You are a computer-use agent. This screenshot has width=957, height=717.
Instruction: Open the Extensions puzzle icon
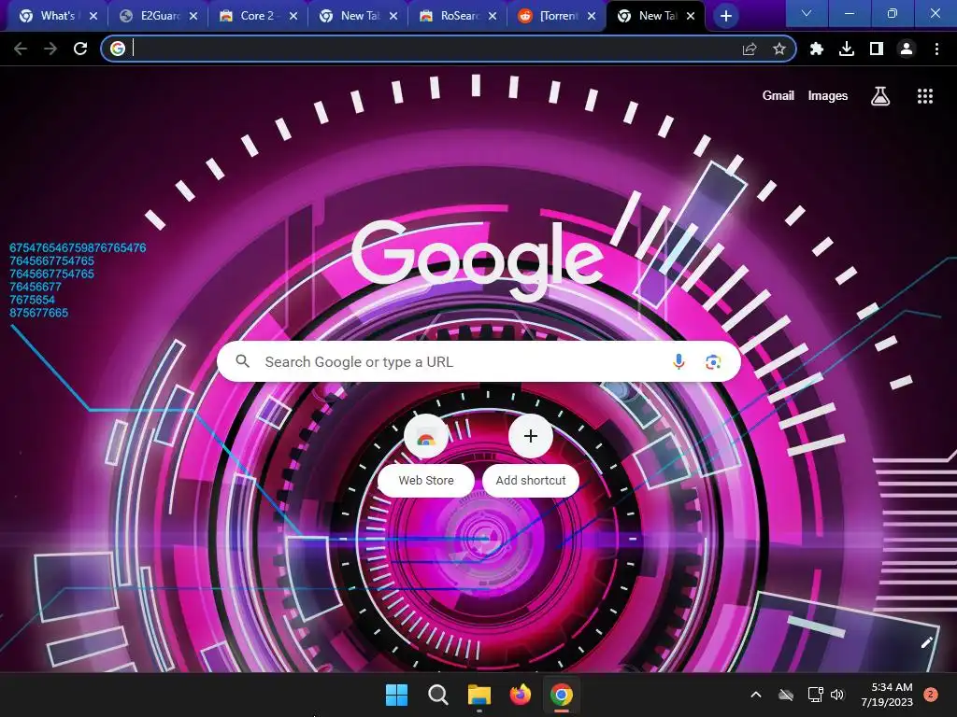(817, 49)
